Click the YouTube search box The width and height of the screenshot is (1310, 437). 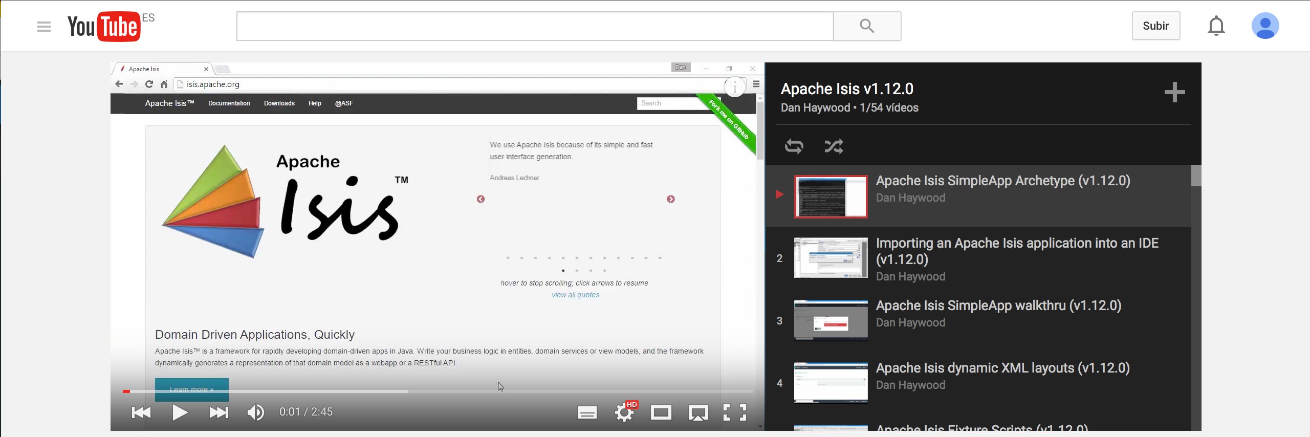tap(535, 26)
